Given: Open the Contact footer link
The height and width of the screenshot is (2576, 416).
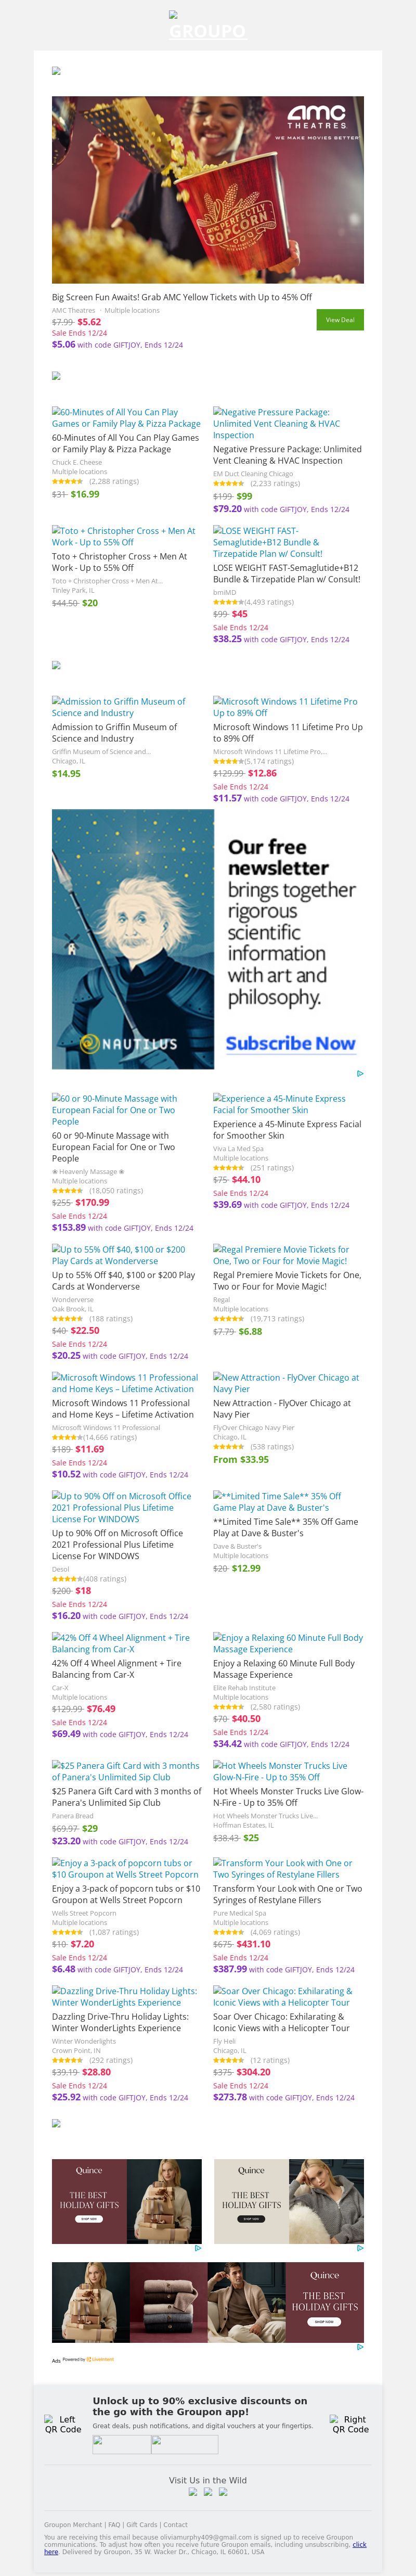Looking at the screenshot, I should pos(176,2524).
